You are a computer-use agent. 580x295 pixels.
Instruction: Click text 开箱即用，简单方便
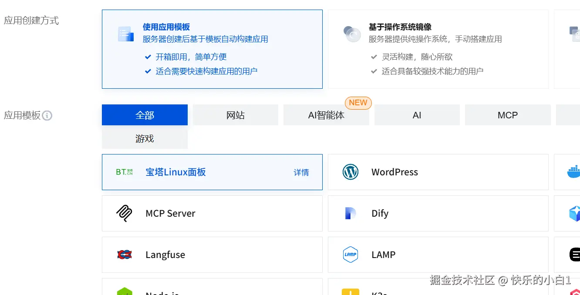click(191, 57)
